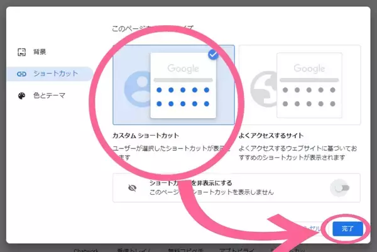The image size is (377, 252).
Task: Click the カスタム ショートカット label
Action: coord(146,136)
